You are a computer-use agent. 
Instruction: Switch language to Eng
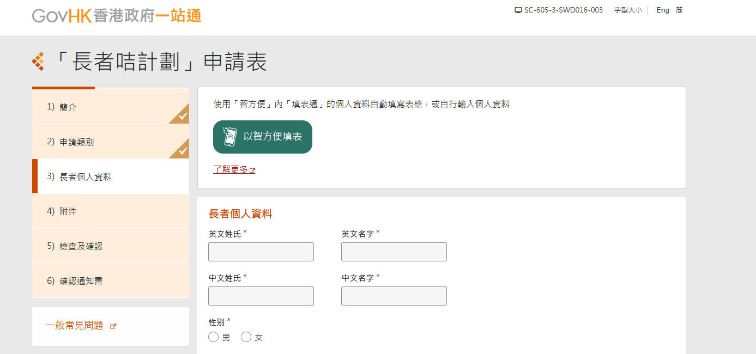click(x=663, y=10)
